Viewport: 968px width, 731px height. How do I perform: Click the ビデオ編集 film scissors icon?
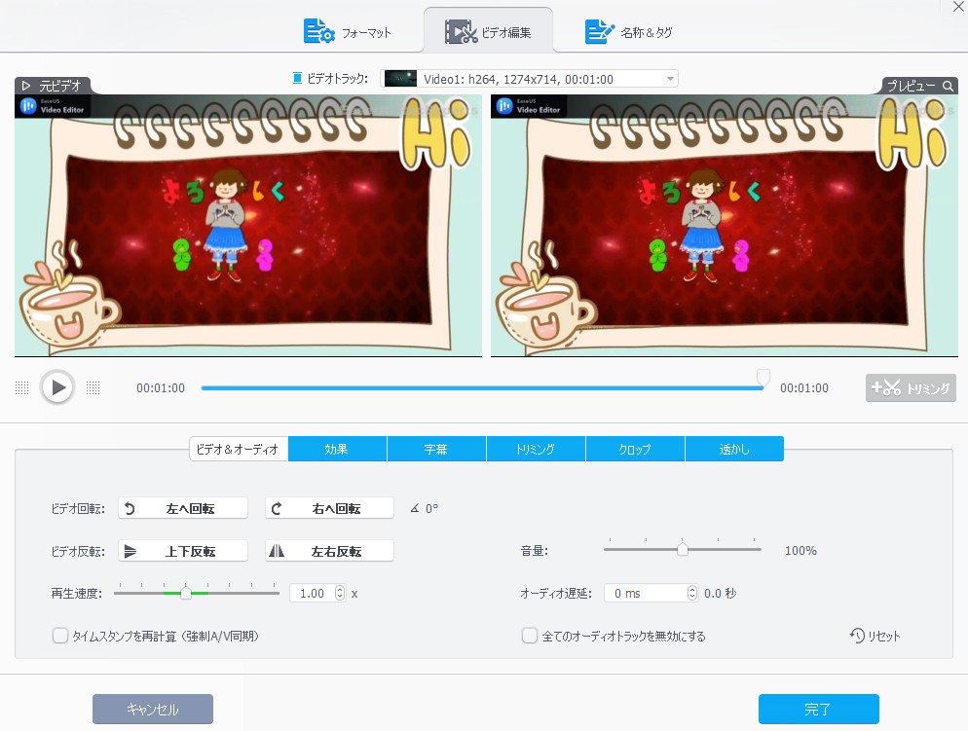(x=461, y=31)
